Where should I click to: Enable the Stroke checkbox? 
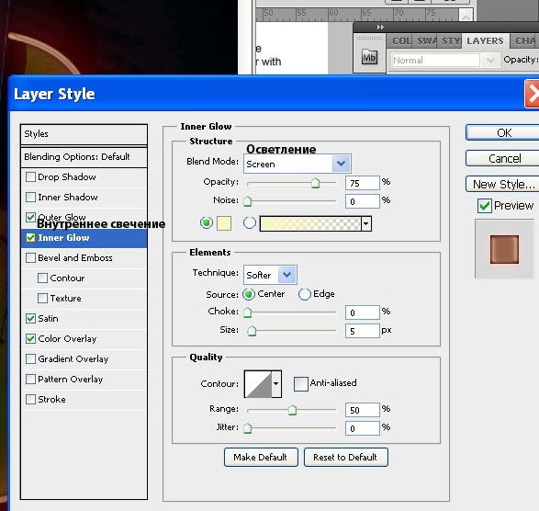coord(30,399)
